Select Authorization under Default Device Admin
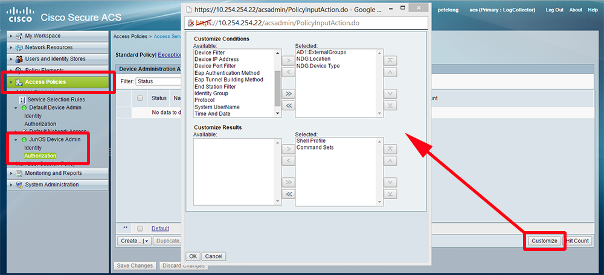Viewport: 604px width, 275px height. point(40,124)
